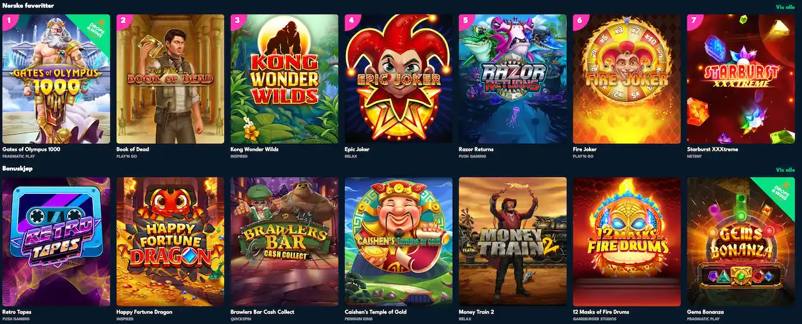Image resolution: width=802 pixels, height=324 pixels.
Task: Click the Starburst XXXtreme title label
Action: tap(711, 149)
